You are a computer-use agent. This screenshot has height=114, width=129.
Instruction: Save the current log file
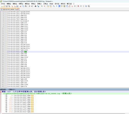pyautogui.click(x=7, y=6)
